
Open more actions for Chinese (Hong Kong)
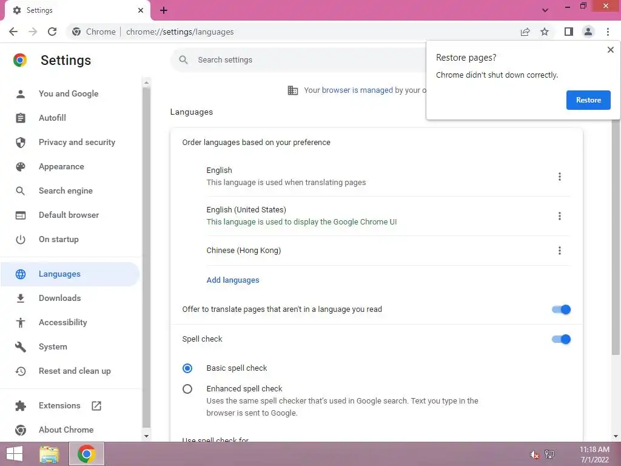[559, 251]
